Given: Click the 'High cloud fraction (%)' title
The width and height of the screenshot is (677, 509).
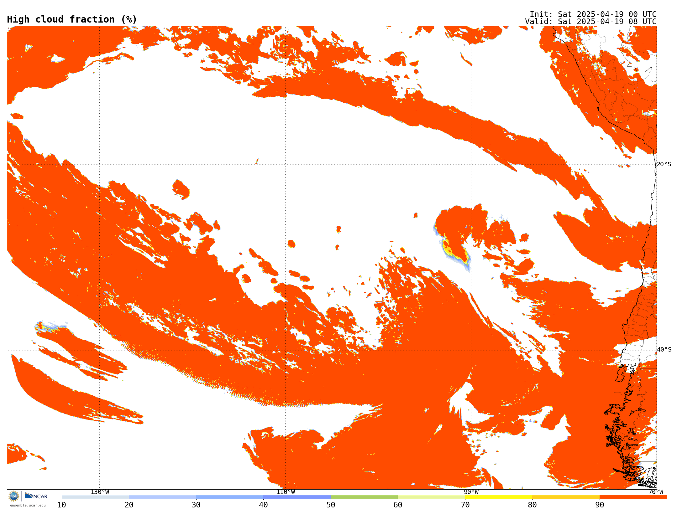Looking at the screenshot, I should point(72,19).
